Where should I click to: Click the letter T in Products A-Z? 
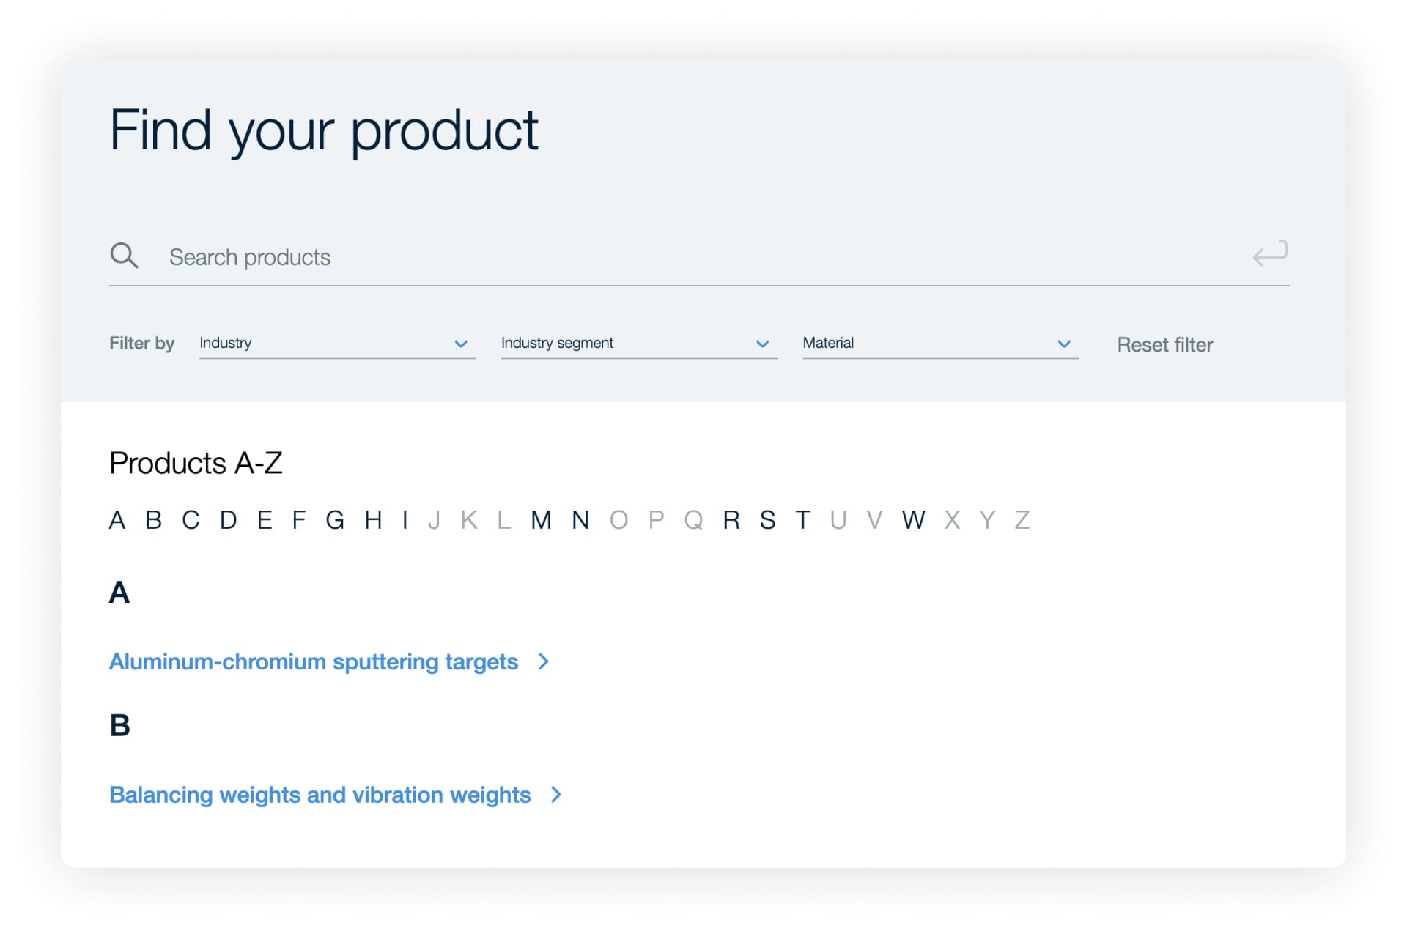(x=802, y=520)
